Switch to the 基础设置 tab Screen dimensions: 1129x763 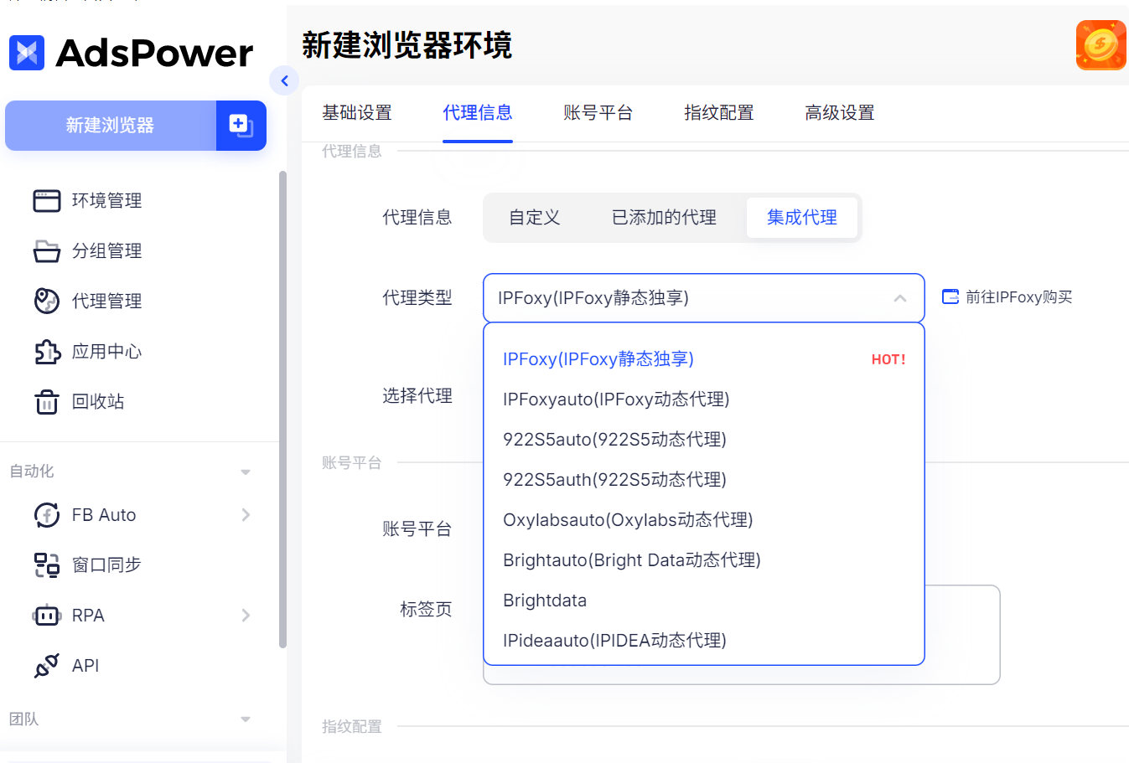[357, 113]
